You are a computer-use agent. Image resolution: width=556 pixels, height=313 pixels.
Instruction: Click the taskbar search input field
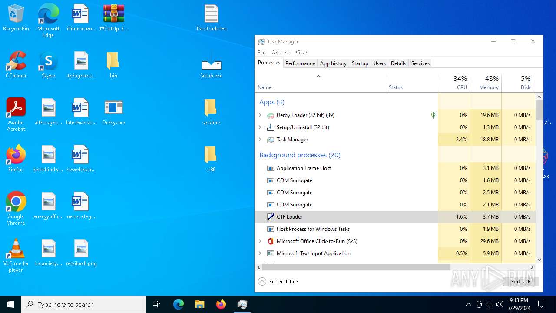[x=83, y=304]
